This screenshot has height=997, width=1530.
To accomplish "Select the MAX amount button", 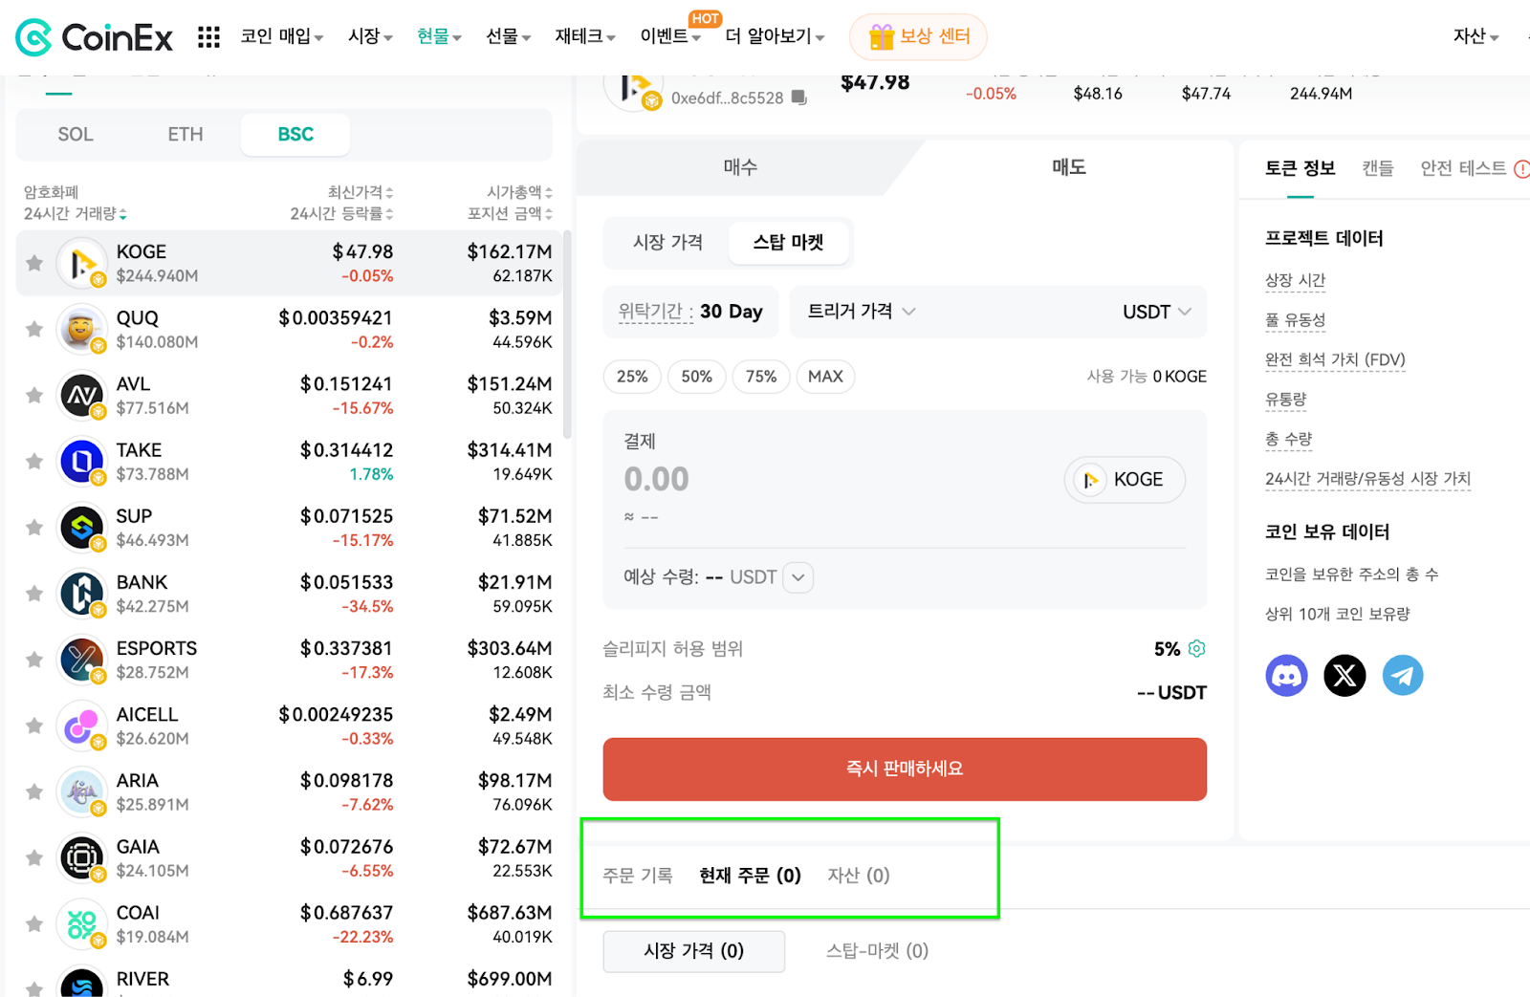I will [x=824, y=376].
